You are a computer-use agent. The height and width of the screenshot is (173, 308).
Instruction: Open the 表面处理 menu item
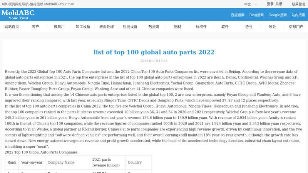click(107, 27)
